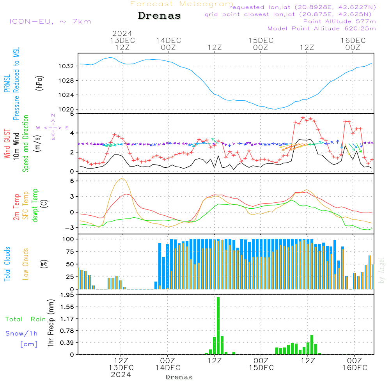
Task: Click the 'grid point closest lon,lat' line
Action: pyautogui.click(x=288, y=14)
